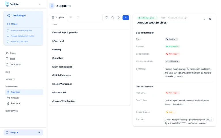The width and height of the screenshot is (221, 138).
Task: Edit the risk Description text
Action: coord(187,102)
